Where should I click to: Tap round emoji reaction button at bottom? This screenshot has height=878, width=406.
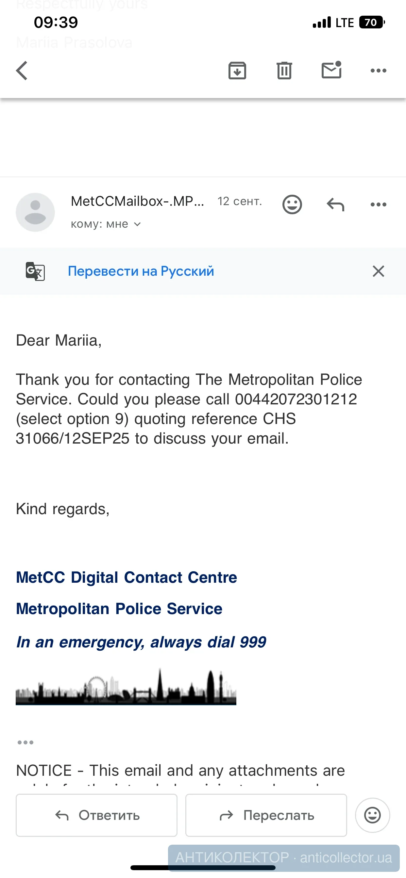372,815
